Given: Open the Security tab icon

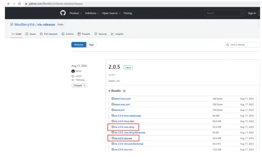Looking at the screenshot, I should 96,34.
